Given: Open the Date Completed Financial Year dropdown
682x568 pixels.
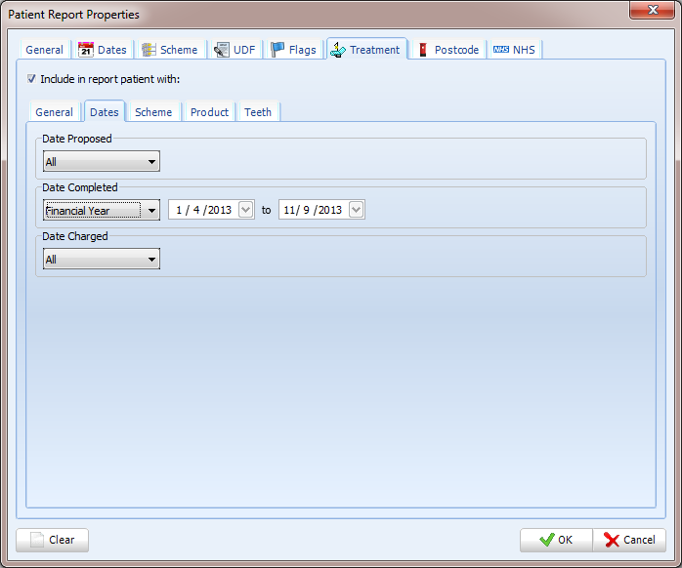Looking at the screenshot, I should pyautogui.click(x=102, y=210).
